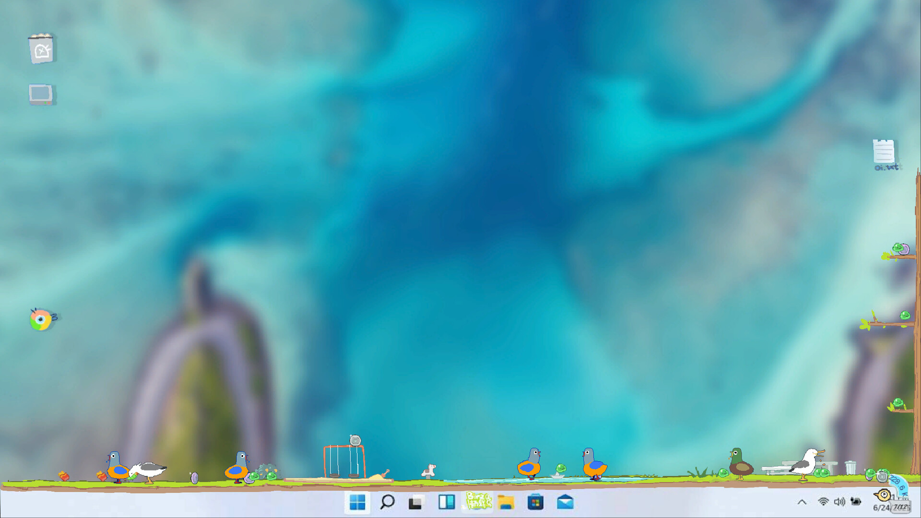
Task: Open the Start menu
Action: tap(357, 502)
